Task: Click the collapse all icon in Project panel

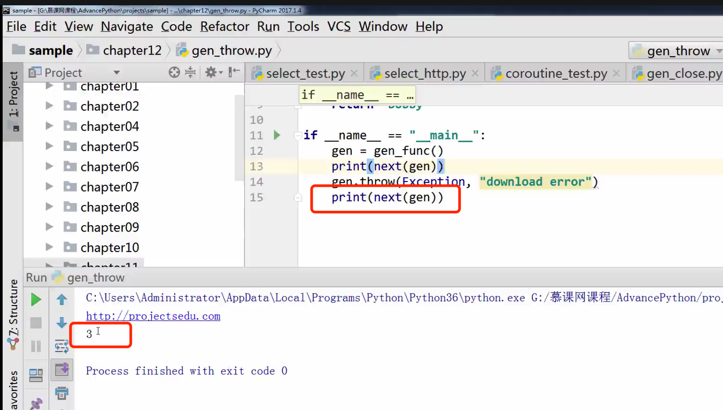Action: point(190,72)
